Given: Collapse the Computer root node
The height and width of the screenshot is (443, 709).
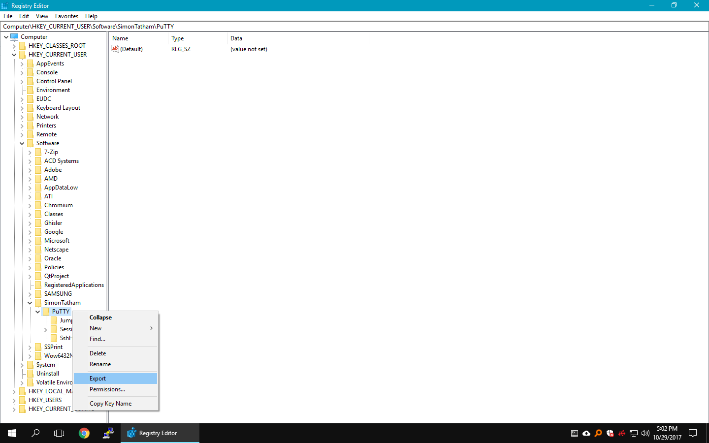Looking at the screenshot, I should [6, 37].
